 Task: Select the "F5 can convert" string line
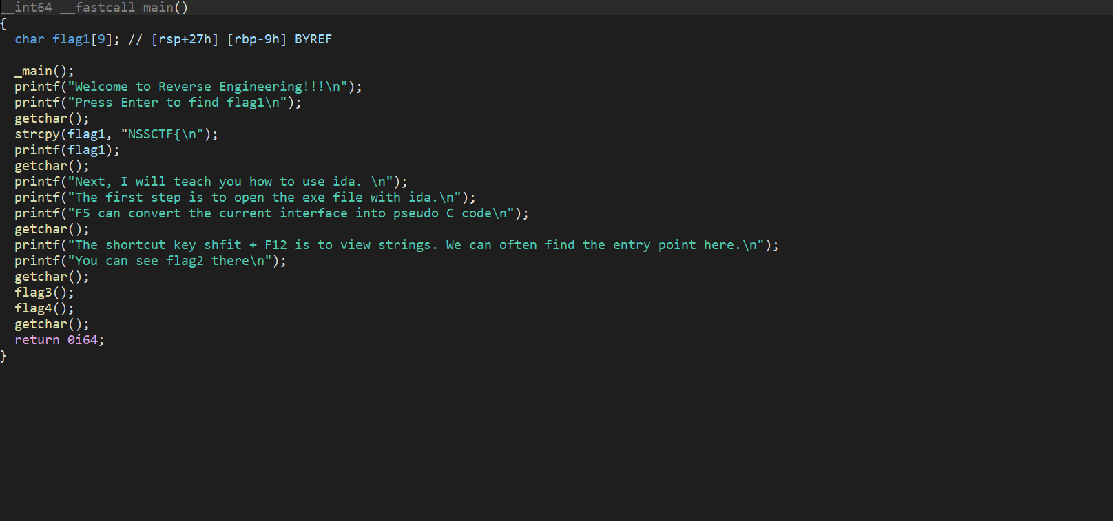pyautogui.click(x=291, y=213)
